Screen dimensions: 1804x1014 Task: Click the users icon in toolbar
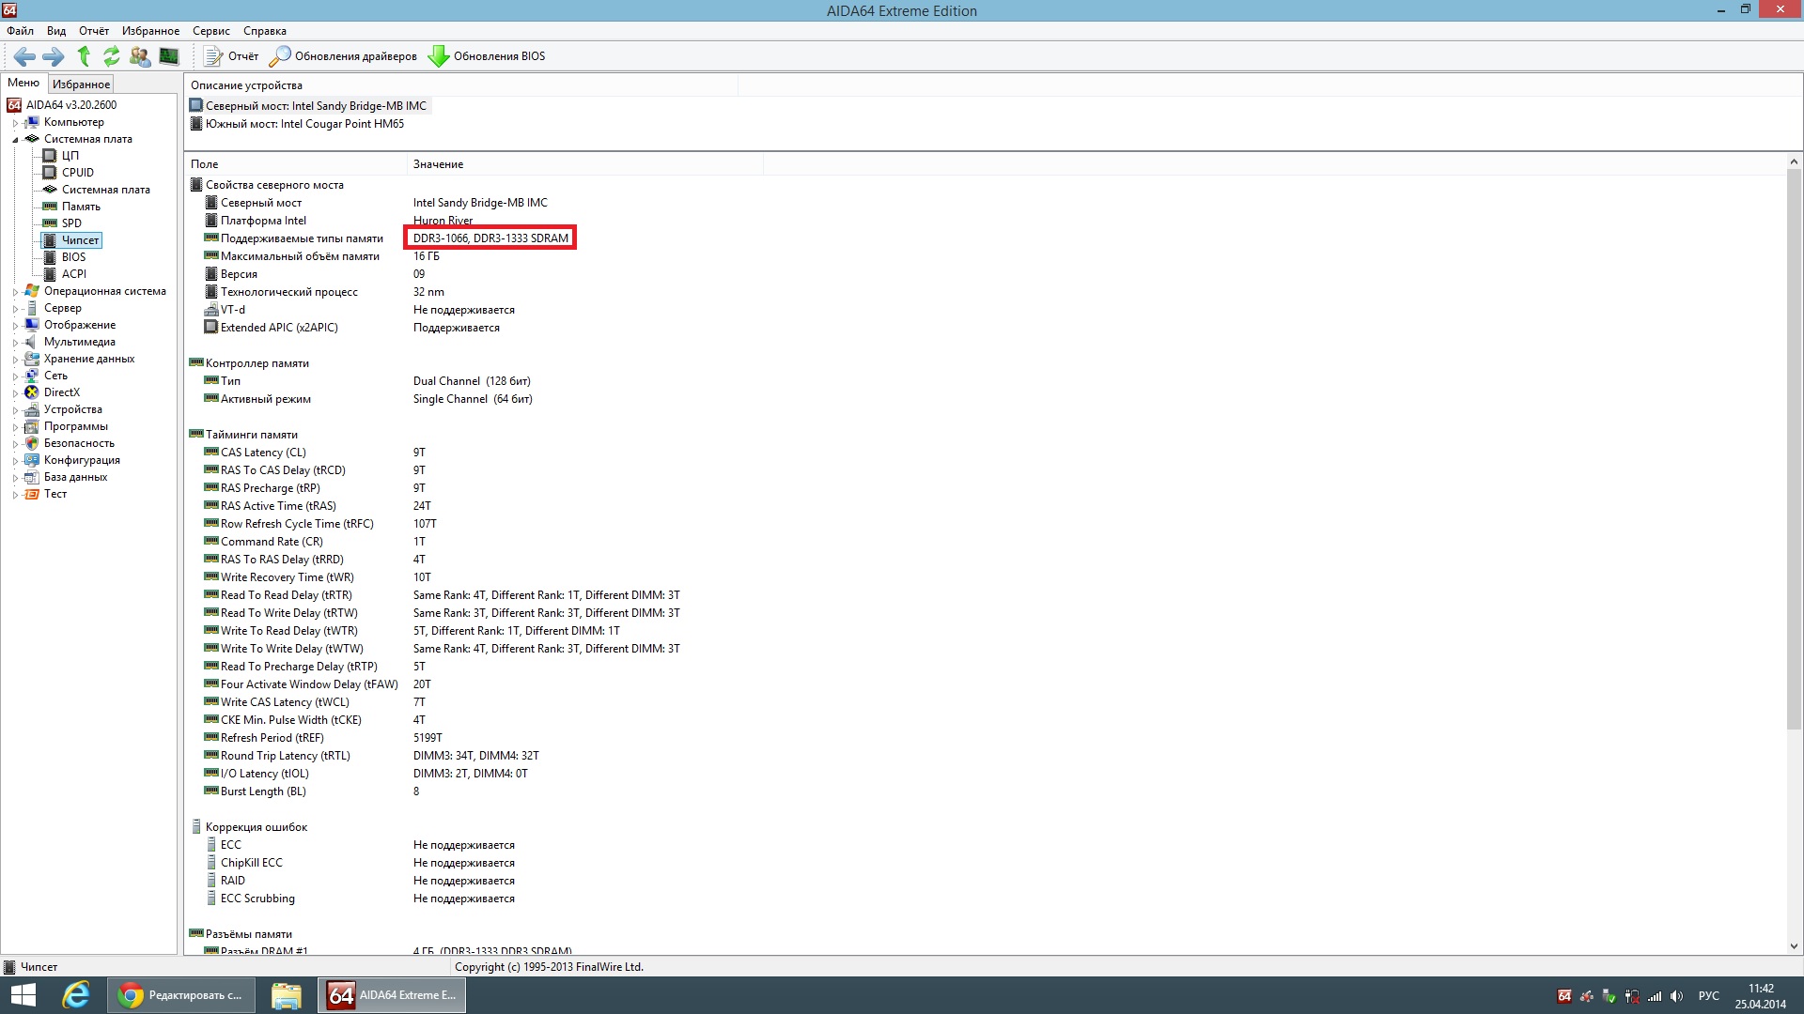coord(140,56)
